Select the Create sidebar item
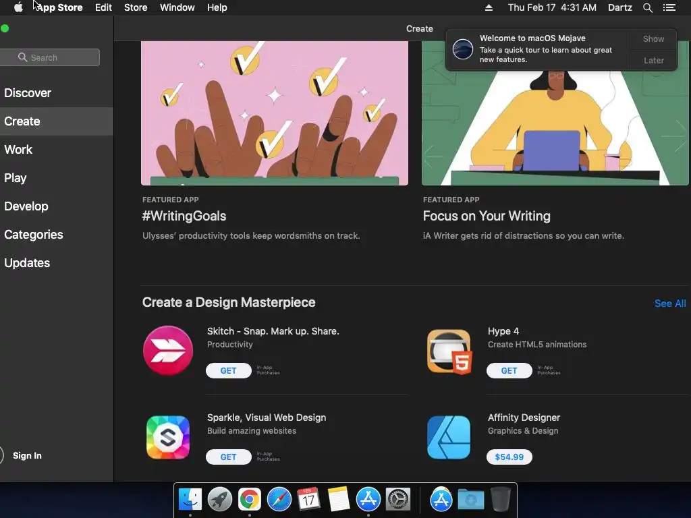Screen dimensions: 691x518 point(57,121)
